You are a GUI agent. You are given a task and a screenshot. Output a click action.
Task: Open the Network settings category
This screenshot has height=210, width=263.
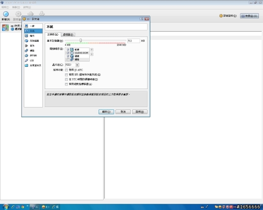33,50
